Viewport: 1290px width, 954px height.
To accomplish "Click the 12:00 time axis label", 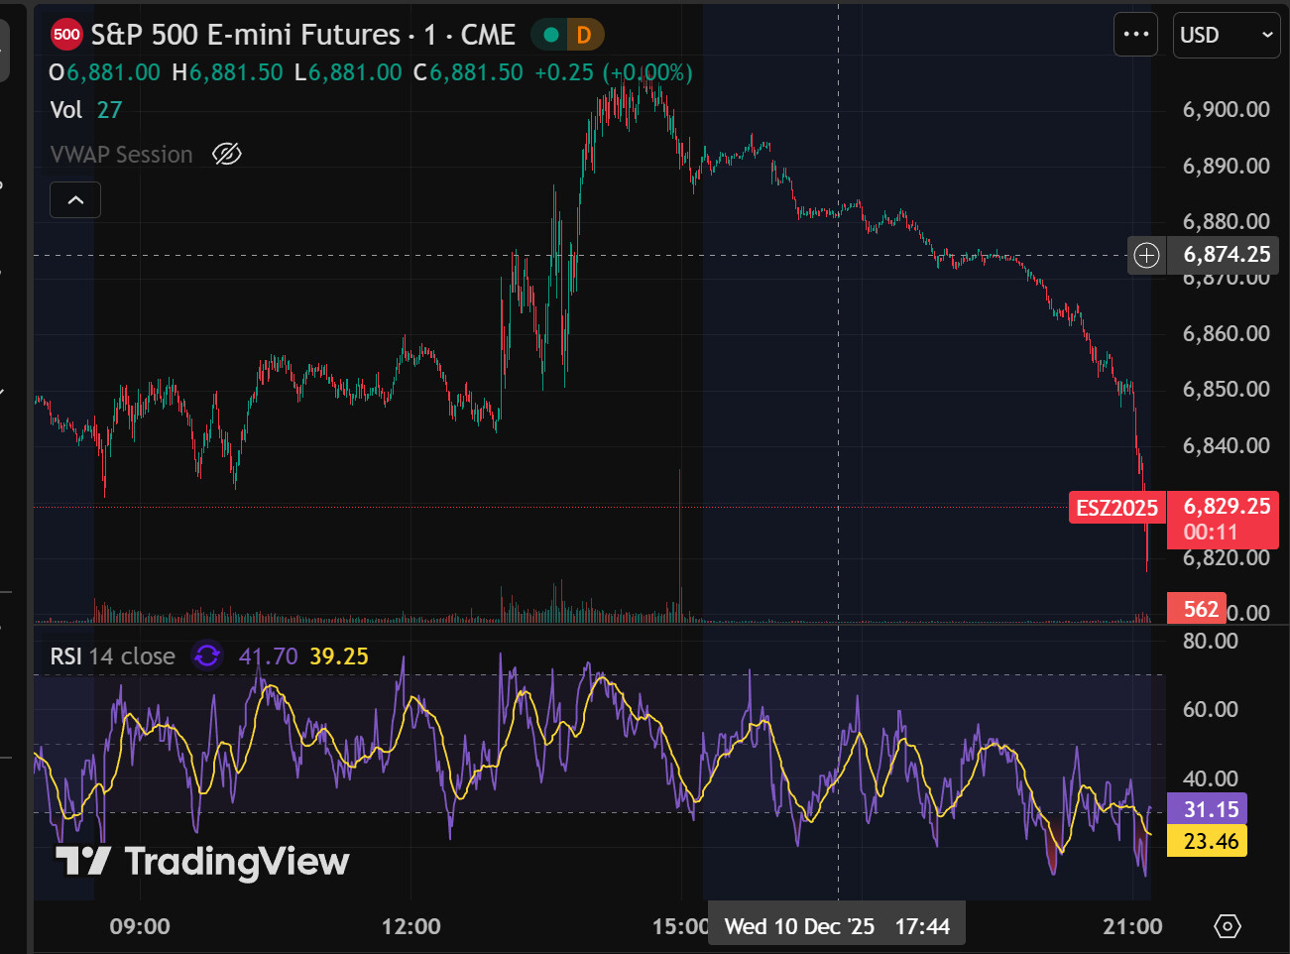I will point(411,926).
